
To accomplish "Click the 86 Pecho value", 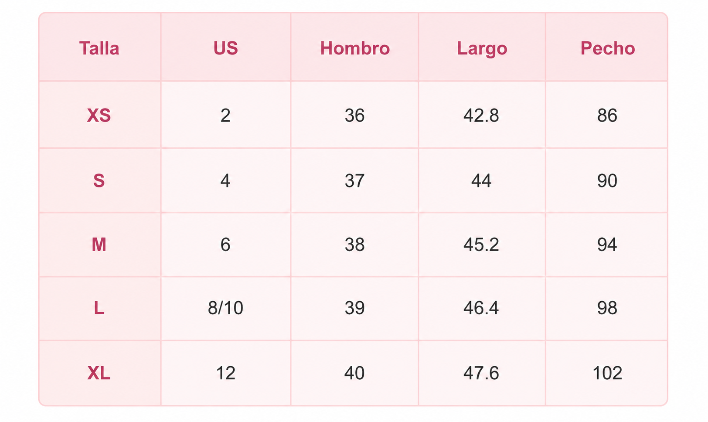I will (607, 116).
